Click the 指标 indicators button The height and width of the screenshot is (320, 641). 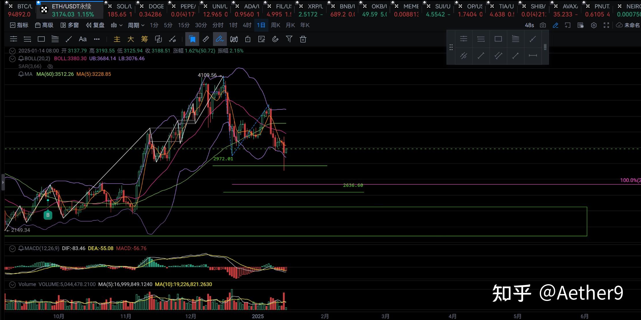[19, 25]
